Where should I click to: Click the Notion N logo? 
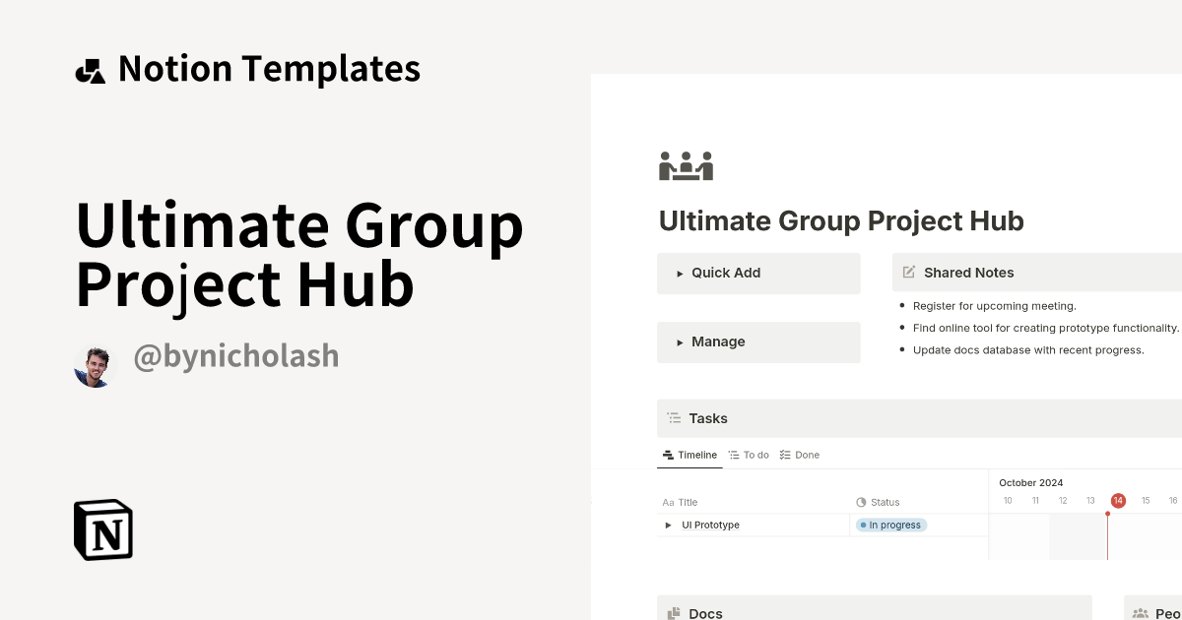(x=102, y=530)
